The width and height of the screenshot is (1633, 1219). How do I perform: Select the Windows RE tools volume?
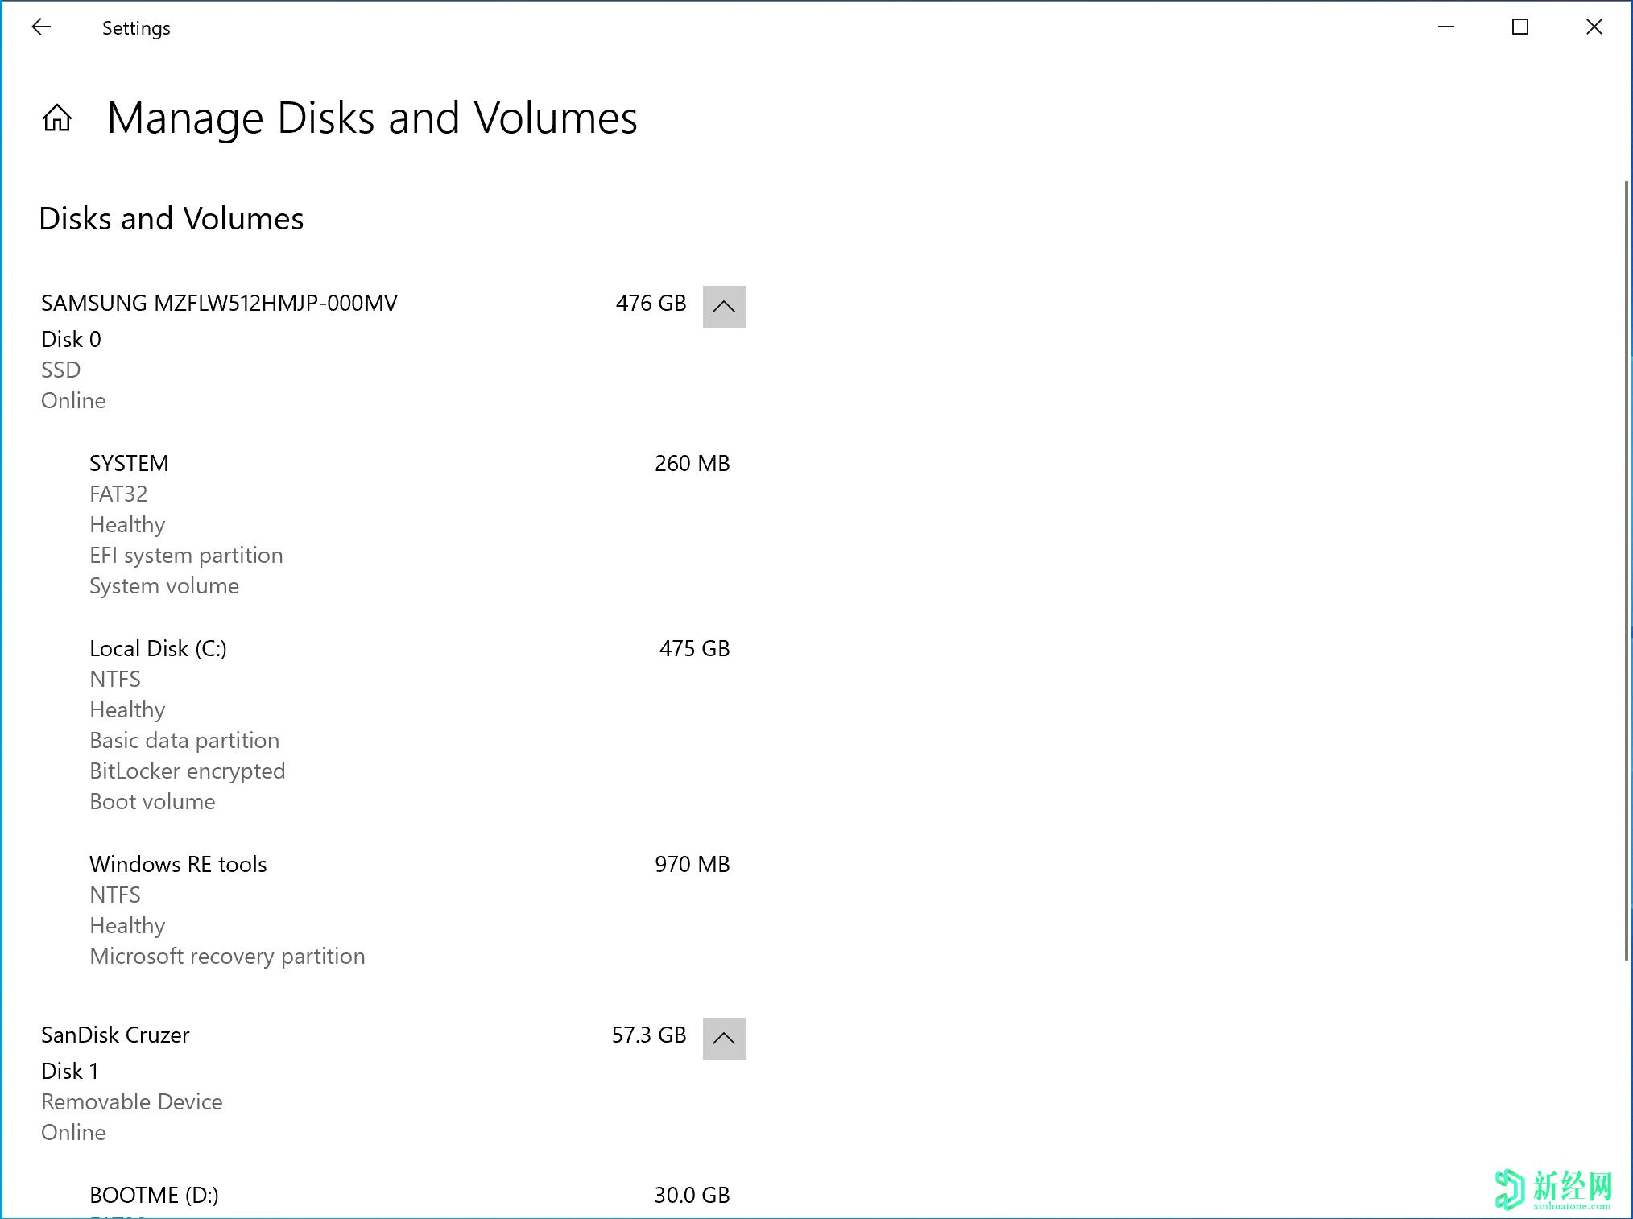coord(178,865)
